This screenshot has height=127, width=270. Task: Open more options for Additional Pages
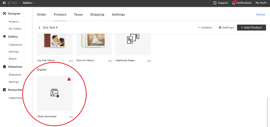(x=149, y=61)
